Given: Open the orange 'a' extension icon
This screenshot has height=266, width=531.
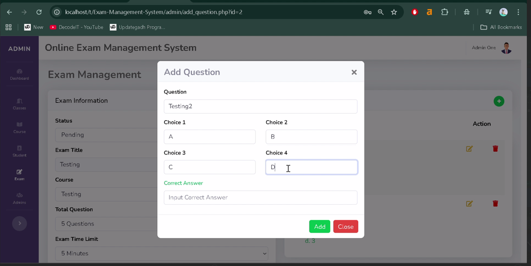Looking at the screenshot, I should [x=429, y=12].
